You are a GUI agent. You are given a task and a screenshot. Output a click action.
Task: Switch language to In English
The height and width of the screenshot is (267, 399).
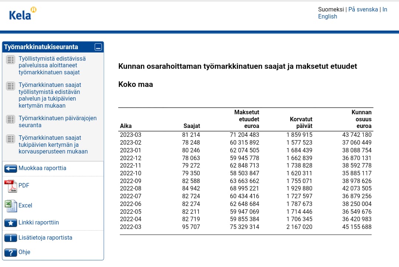coord(352,13)
